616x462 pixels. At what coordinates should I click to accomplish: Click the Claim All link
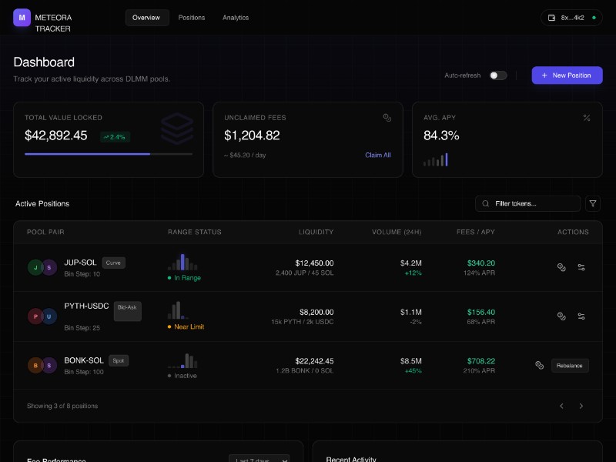tap(378, 155)
